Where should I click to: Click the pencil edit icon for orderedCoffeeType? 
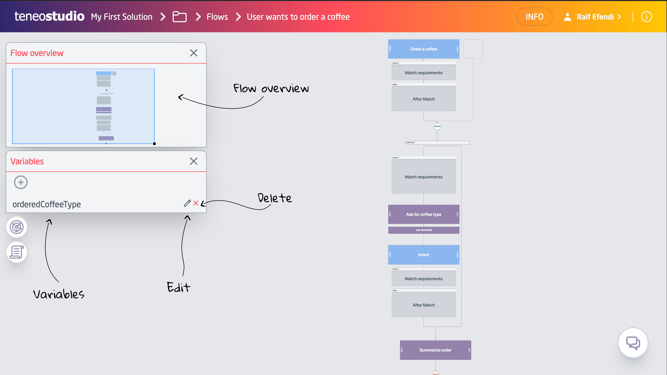[187, 203]
